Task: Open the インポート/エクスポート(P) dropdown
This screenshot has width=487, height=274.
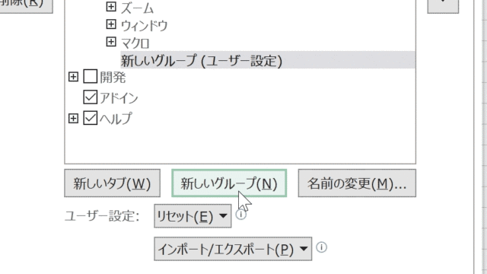Action: tap(233, 249)
